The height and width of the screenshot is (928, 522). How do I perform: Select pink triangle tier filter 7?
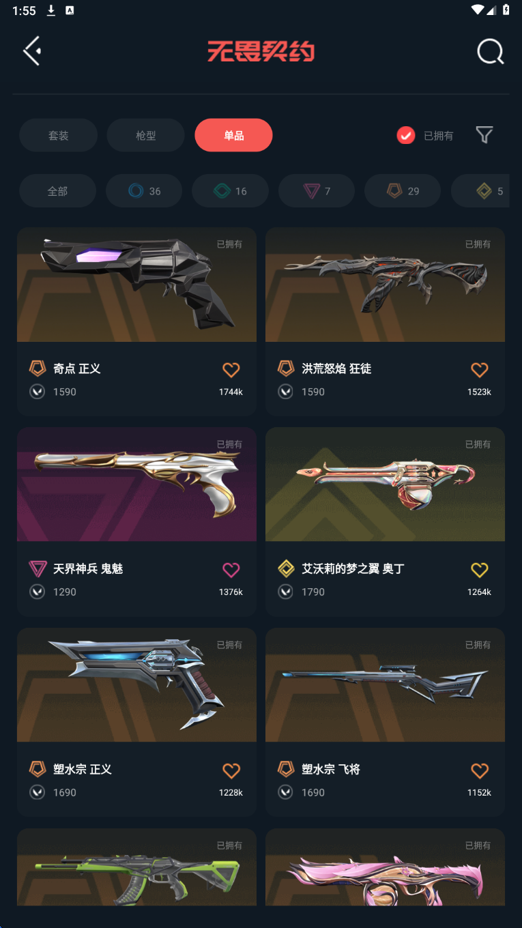317,191
